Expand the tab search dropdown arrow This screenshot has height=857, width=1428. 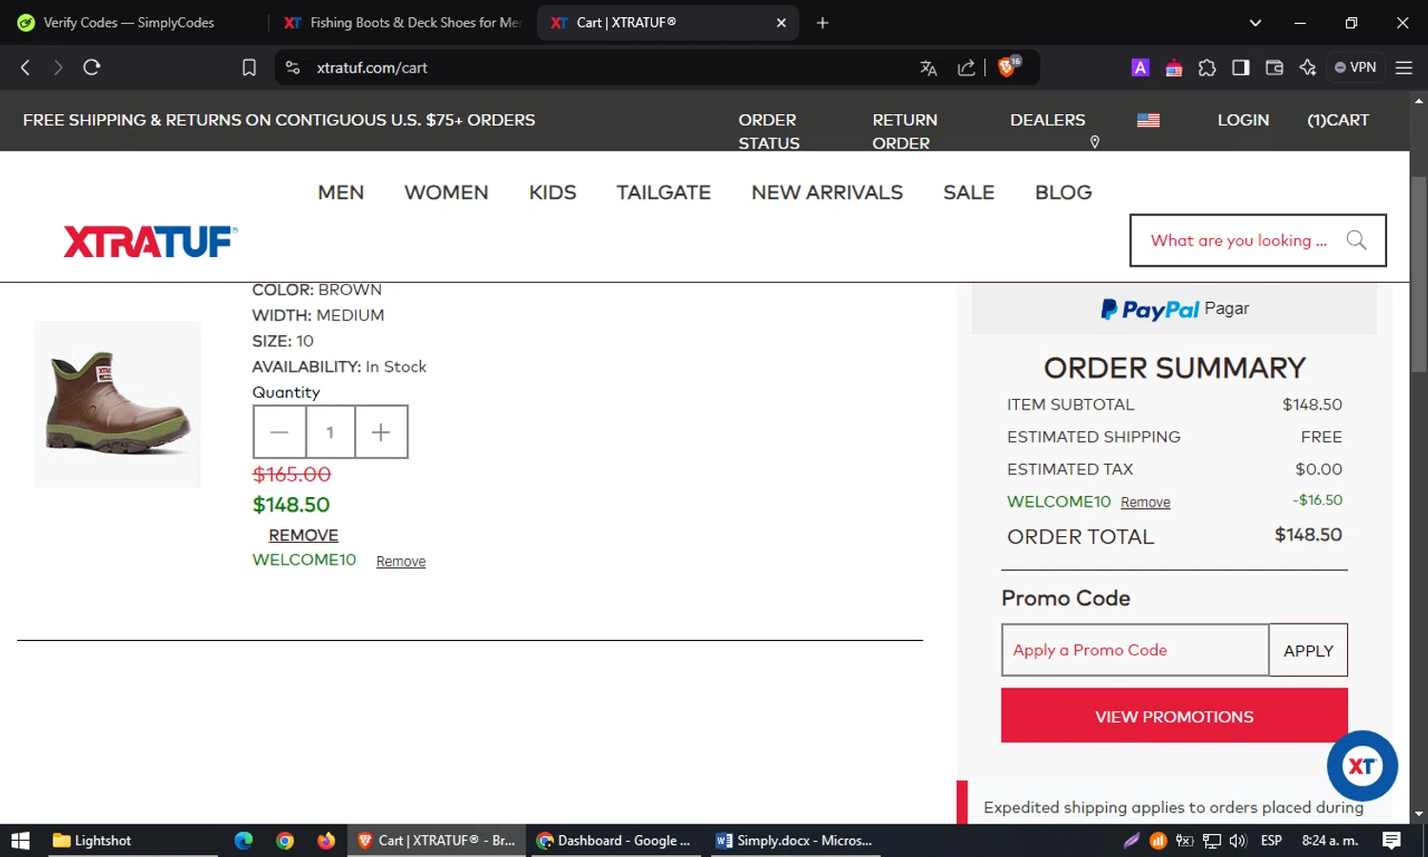coord(1255,23)
